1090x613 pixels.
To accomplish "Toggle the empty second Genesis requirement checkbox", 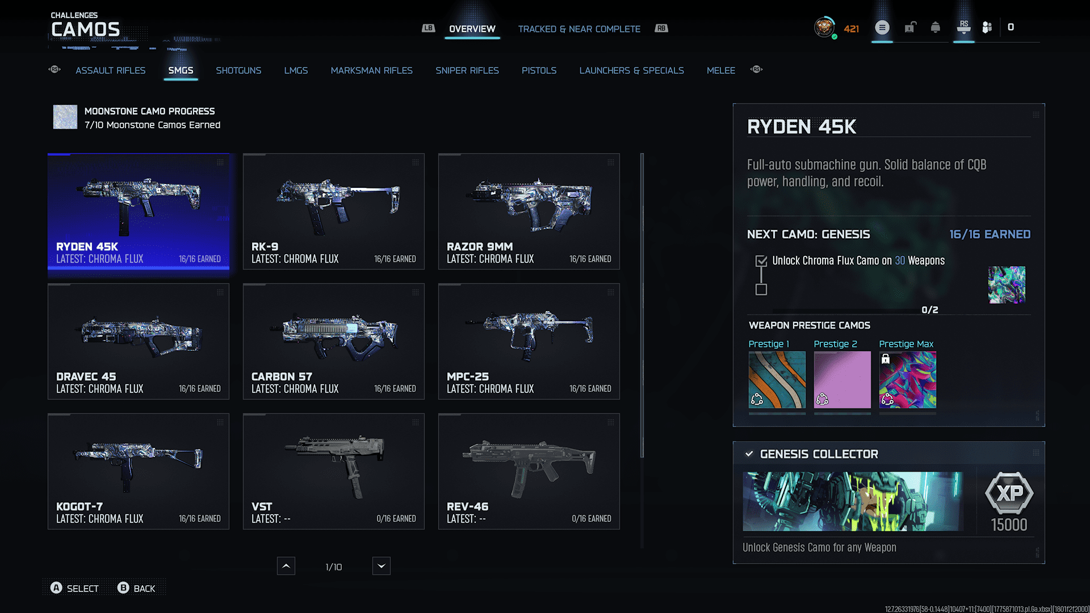I will pos(761,289).
